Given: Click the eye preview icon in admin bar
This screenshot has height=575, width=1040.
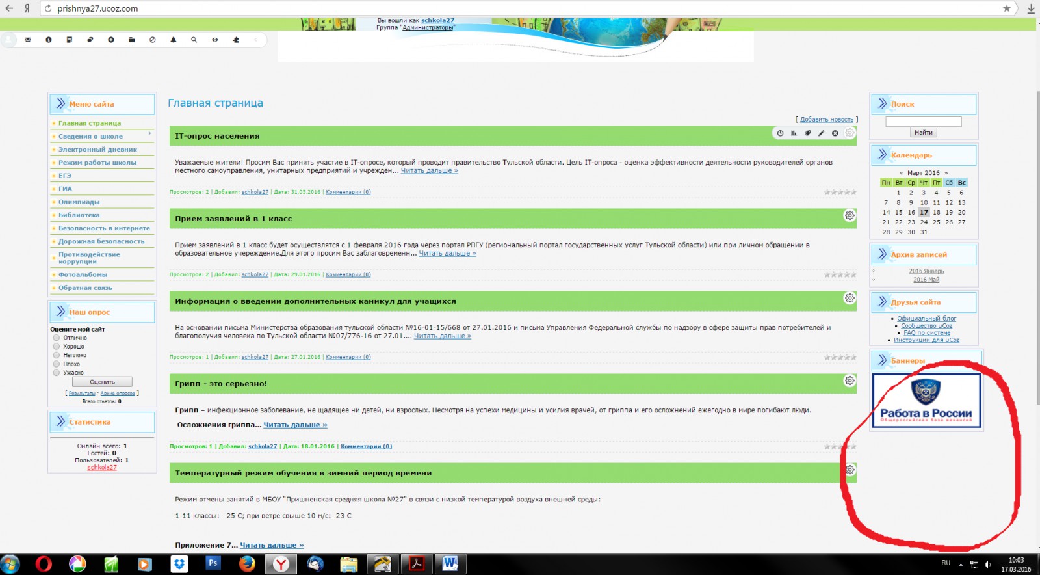Looking at the screenshot, I should tap(215, 40).
